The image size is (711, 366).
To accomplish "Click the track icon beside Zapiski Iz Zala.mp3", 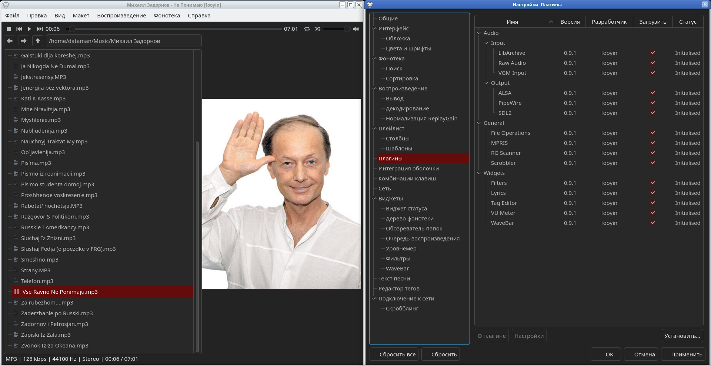I will [16, 335].
